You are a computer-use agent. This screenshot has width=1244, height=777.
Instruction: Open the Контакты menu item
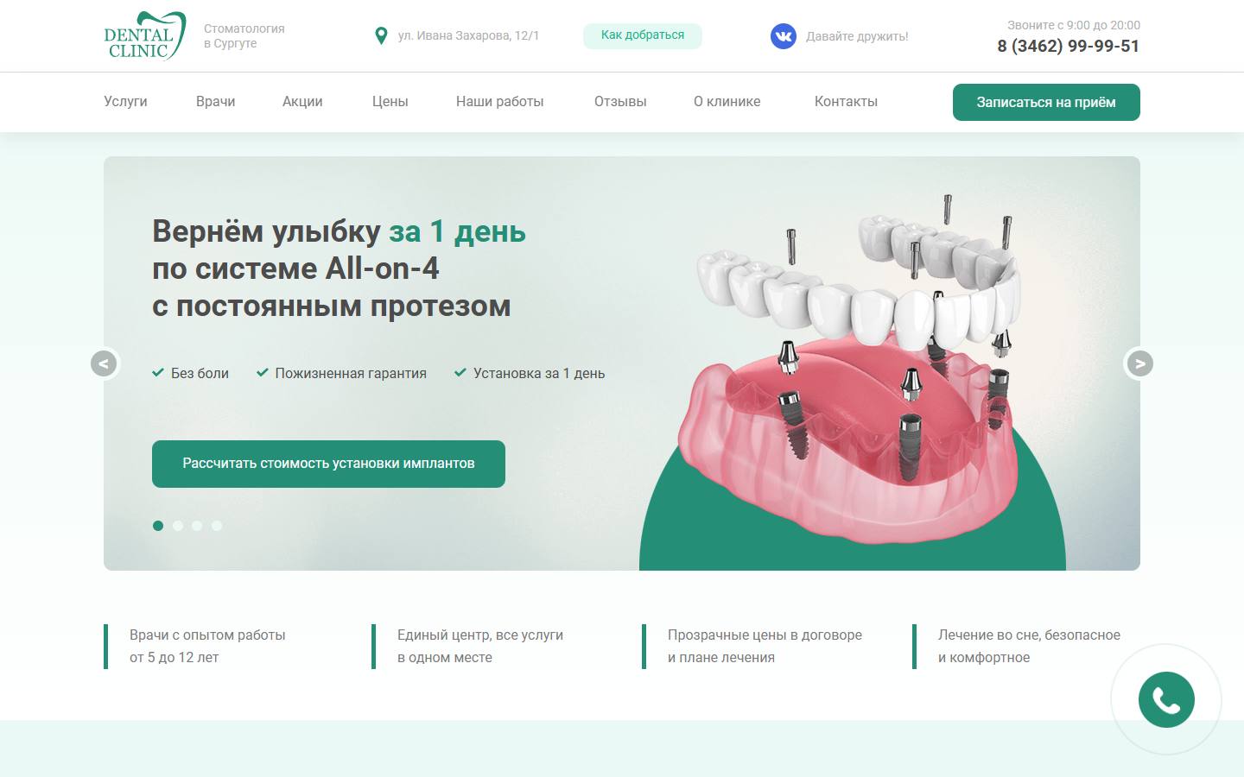pyautogui.click(x=846, y=102)
